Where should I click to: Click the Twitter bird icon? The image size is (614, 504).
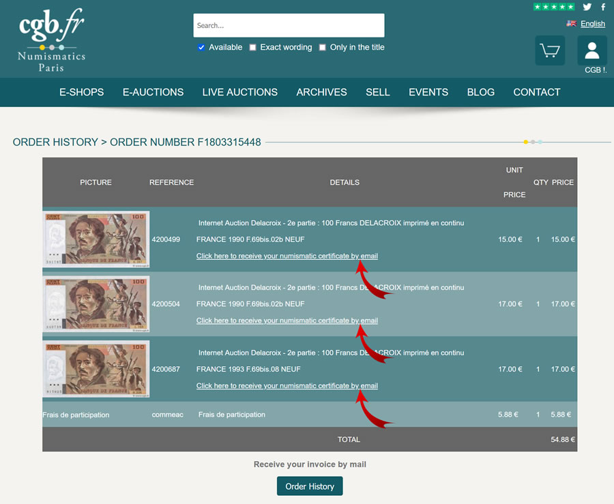(587, 7)
